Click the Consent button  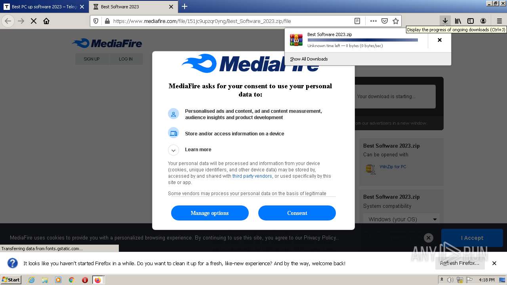point(297,213)
